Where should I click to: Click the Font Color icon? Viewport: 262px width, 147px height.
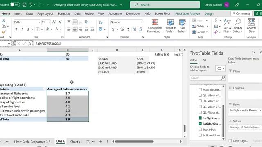click(56, 29)
